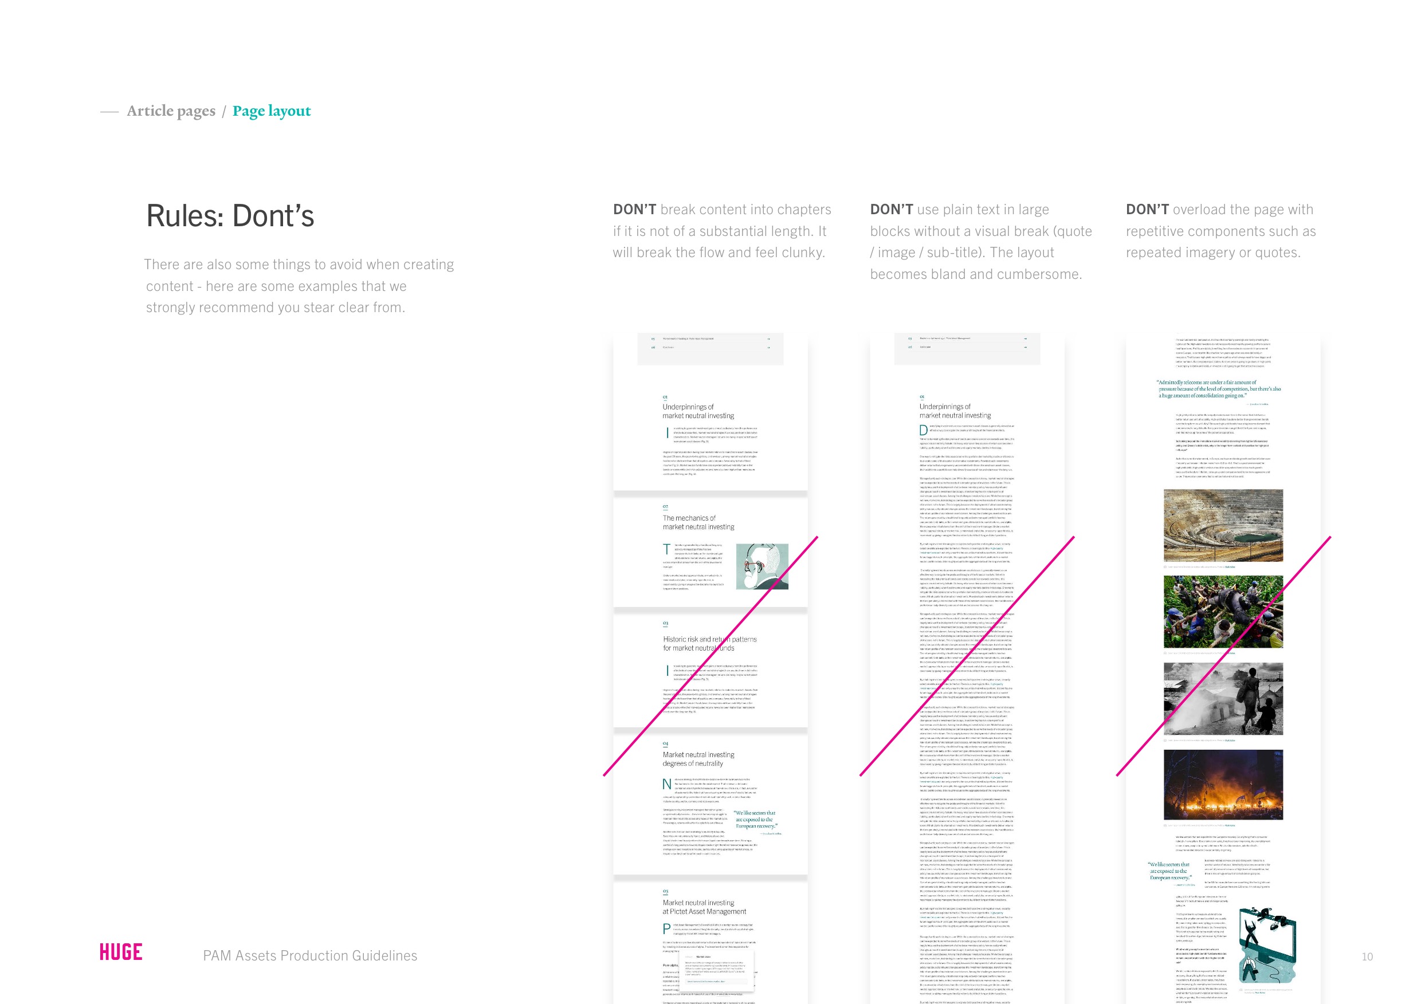Click arrow on row 05 of first mockup

point(768,339)
